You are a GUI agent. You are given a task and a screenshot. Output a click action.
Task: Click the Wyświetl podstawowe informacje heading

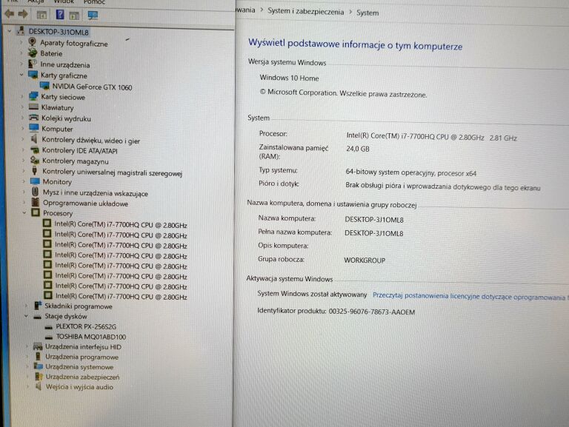[x=356, y=44]
